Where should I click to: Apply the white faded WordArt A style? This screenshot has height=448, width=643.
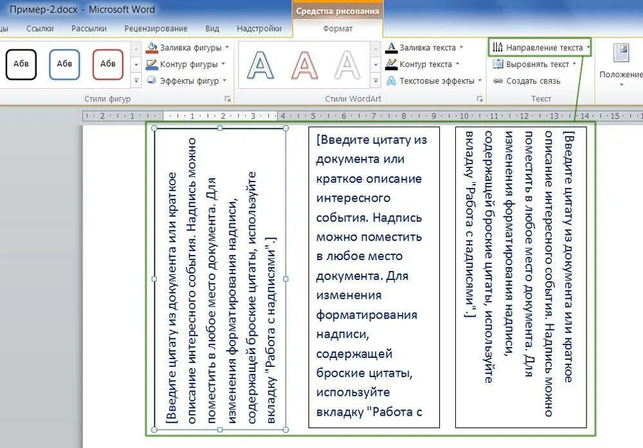(x=347, y=65)
